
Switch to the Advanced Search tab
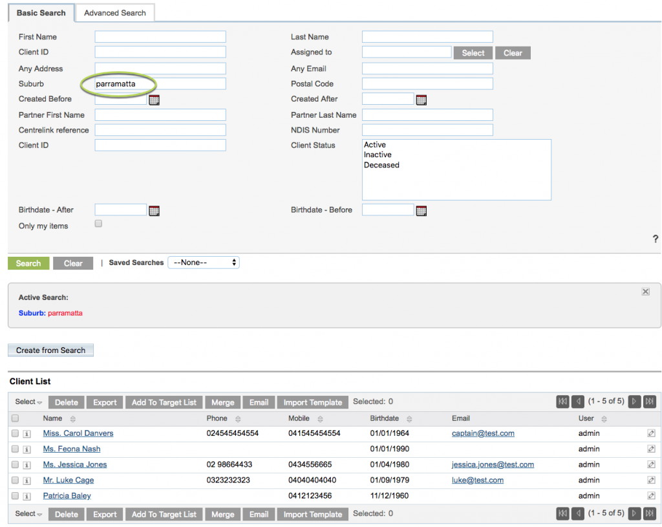[114, 13]
